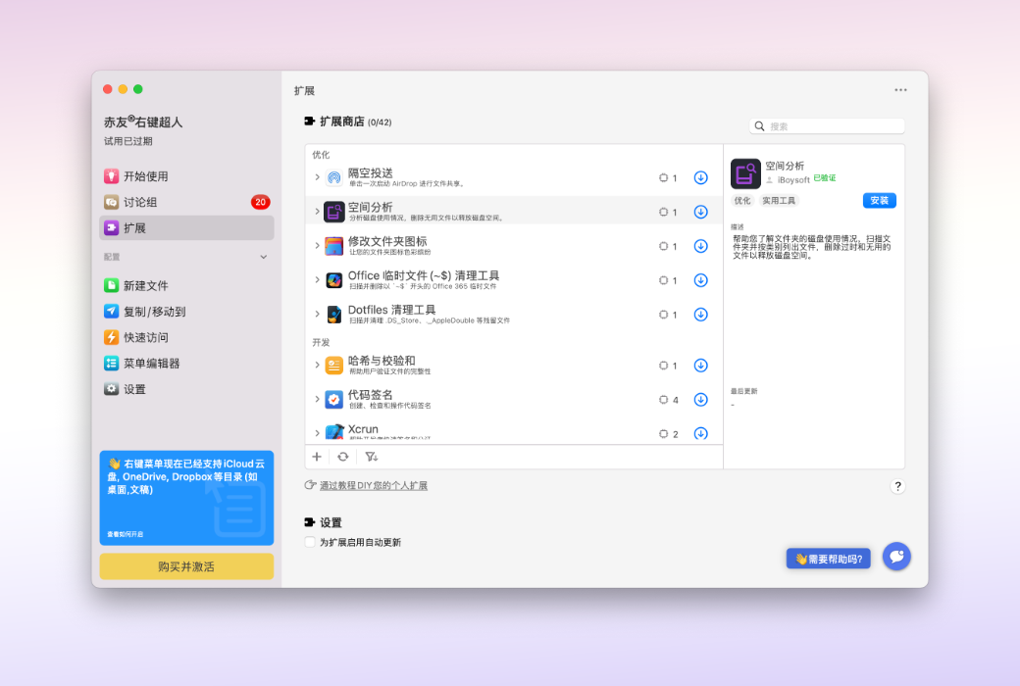Expand the 哈希与校验和 row

[x=317, y=366]
